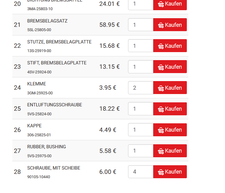
Task: Click the basket icon for KAPPE
Action: [161, 130]
